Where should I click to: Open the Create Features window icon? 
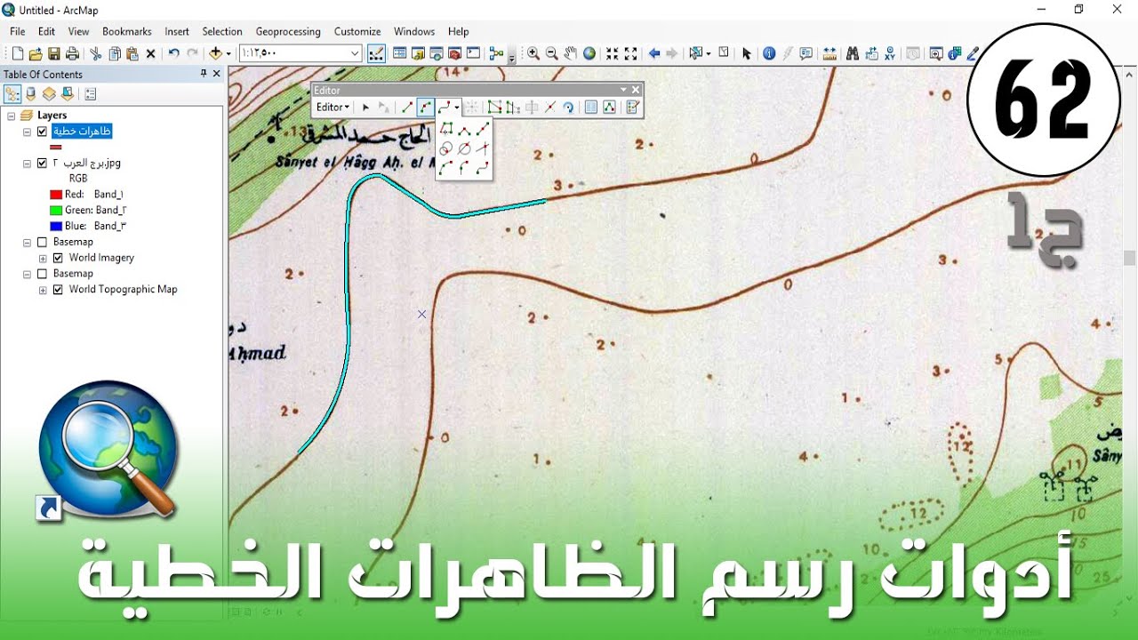632,107
